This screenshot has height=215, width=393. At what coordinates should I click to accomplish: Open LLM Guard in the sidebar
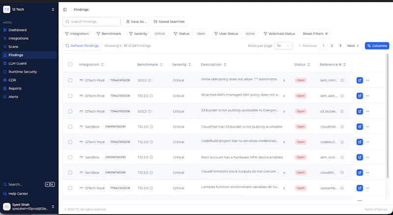[x=17, y=64]
